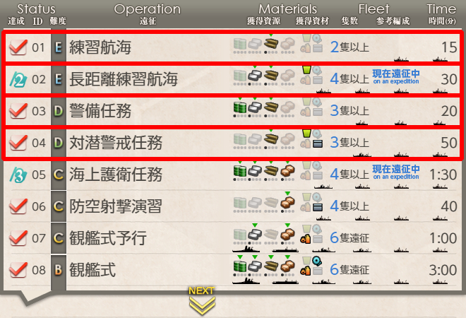466x318 pixels.
Task: Click the difficulty C icon of expedition 05
Action: pyautogui.click(x=58, y=175)
